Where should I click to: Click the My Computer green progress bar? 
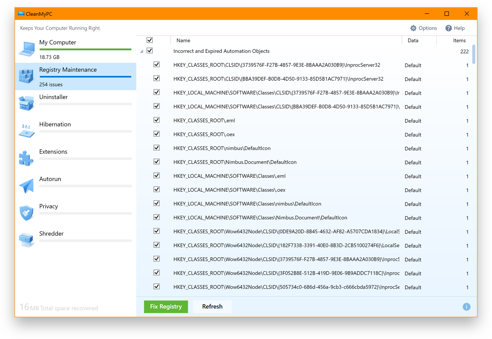[85, 49]
